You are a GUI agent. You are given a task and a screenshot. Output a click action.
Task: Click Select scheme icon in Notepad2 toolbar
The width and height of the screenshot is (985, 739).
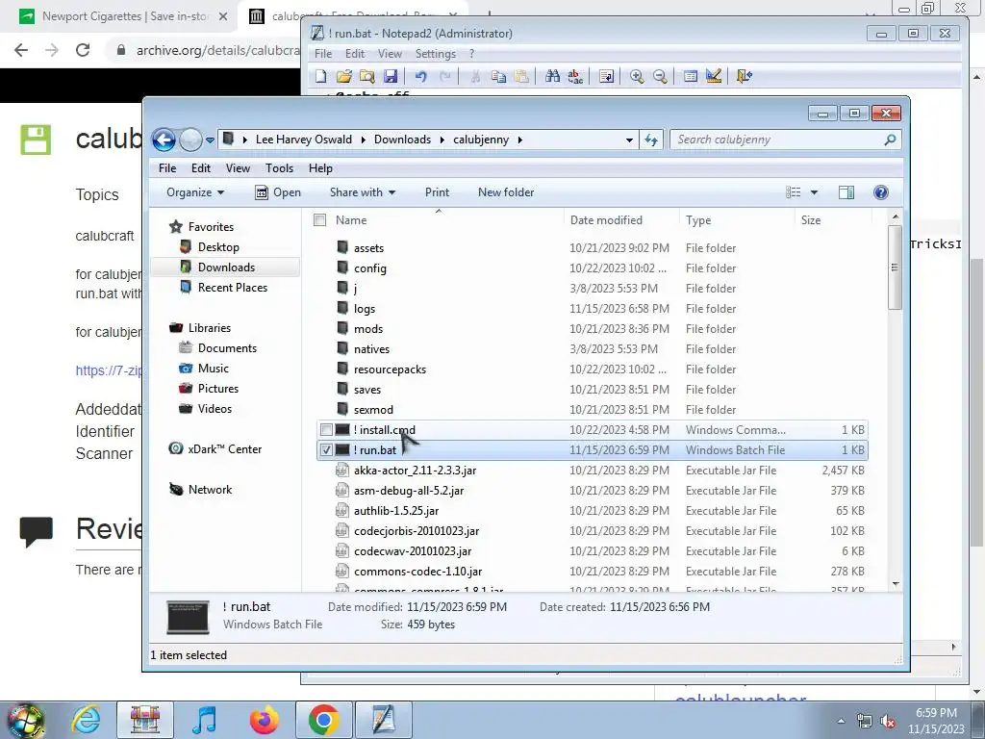point(691,76)
